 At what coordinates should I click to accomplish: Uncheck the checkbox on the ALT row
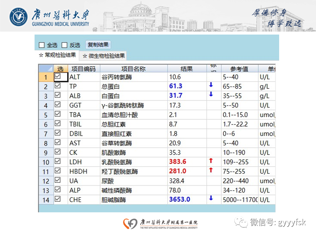coord(58,77)
